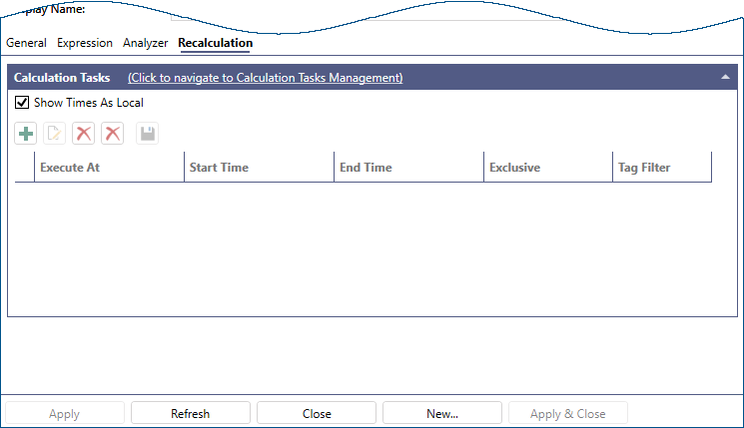Sort by the Execute At column header
This screenshot has width=744, height=428.
[109, 168]
